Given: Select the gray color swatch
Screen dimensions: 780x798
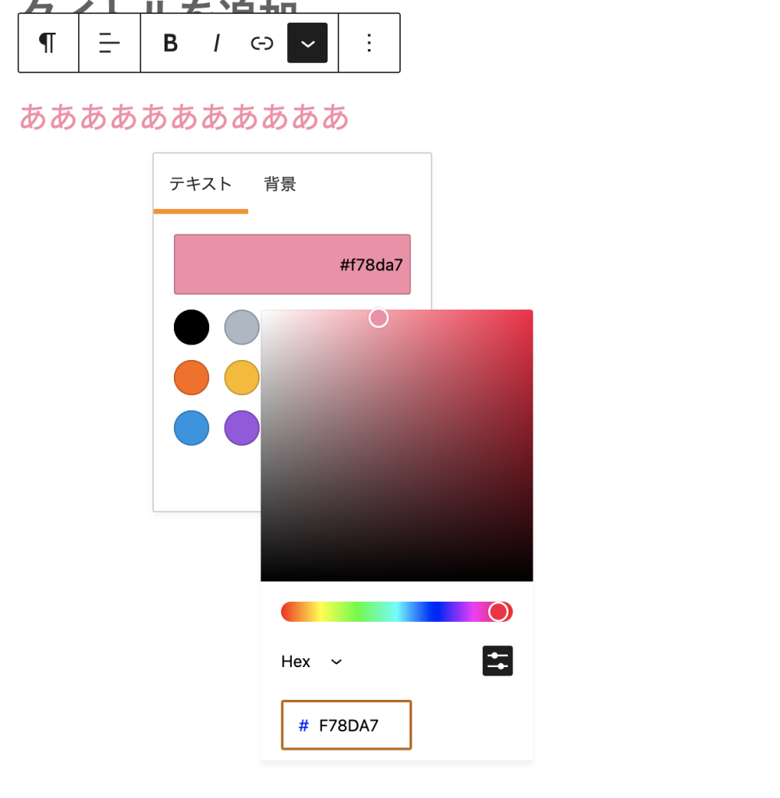Looking at the screenshot, I should coord(242,327).
